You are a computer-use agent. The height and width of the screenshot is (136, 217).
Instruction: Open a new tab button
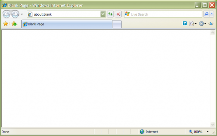point(117,24)
